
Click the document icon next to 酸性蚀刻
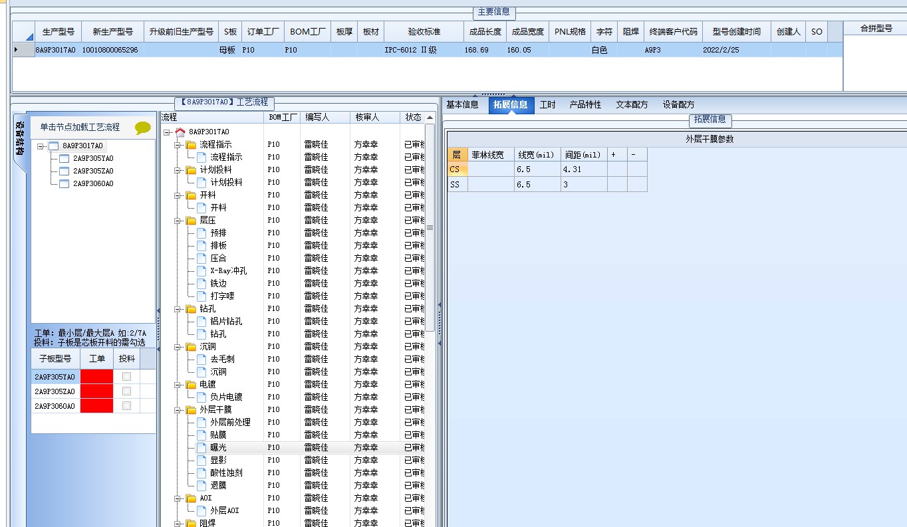pyautogui.click(x=201, y=473)
